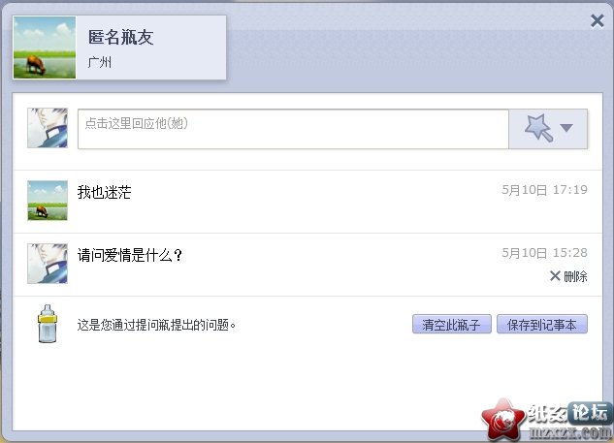Click the large cow landscape profile picture
This screenshot has width=614, height=443.
pos(45,47)
